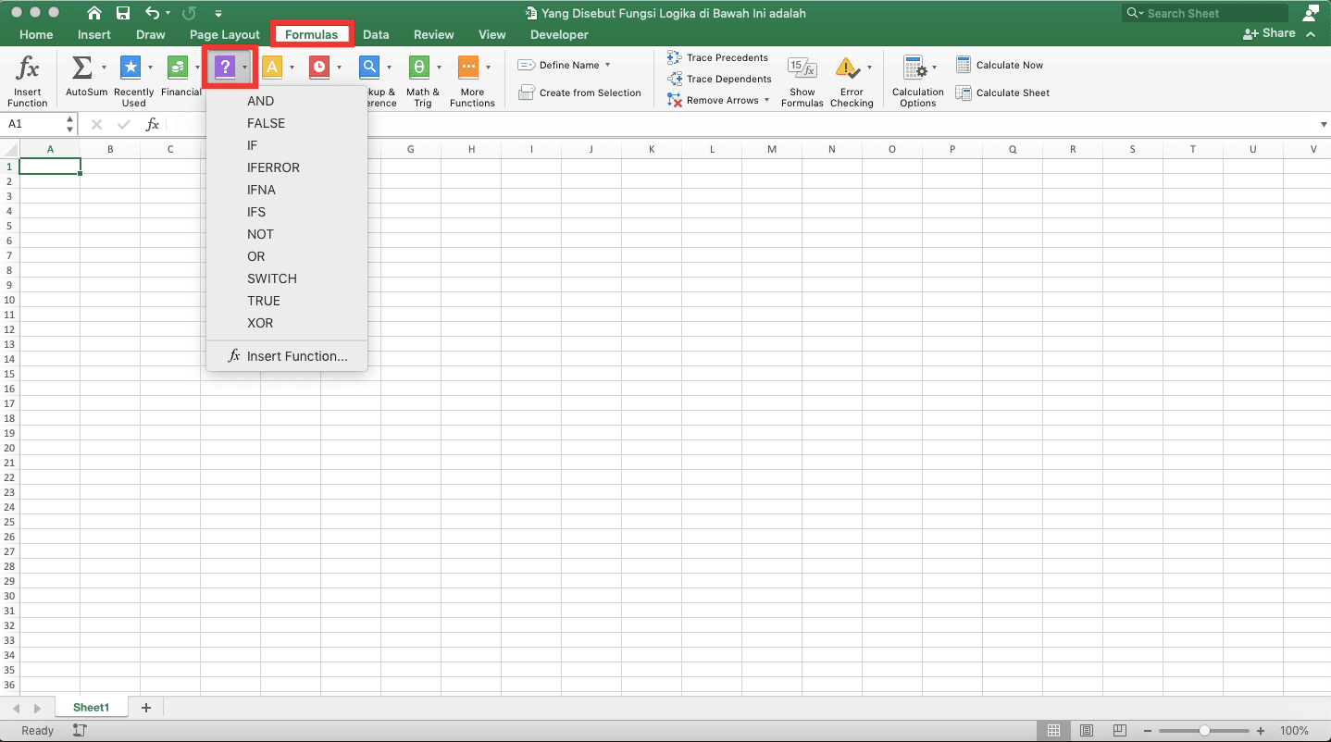Open the More Functions icon
This screenshot has width=1331, height=742.
click(x=468, y=68)
